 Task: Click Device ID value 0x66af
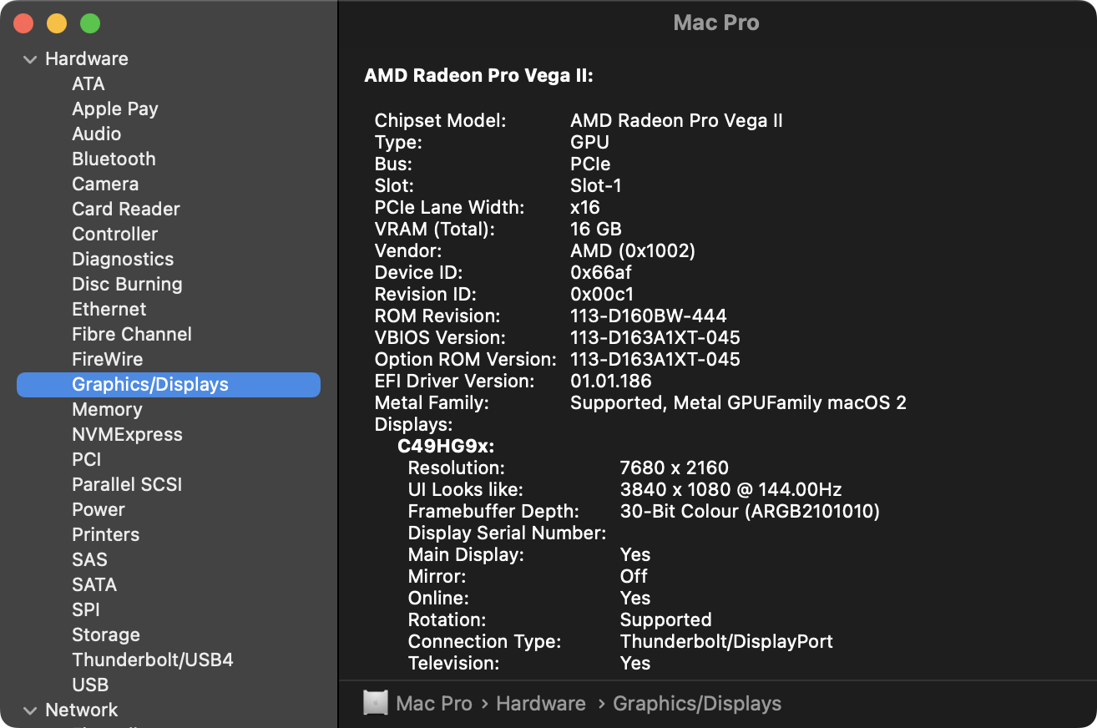[601, 272]
